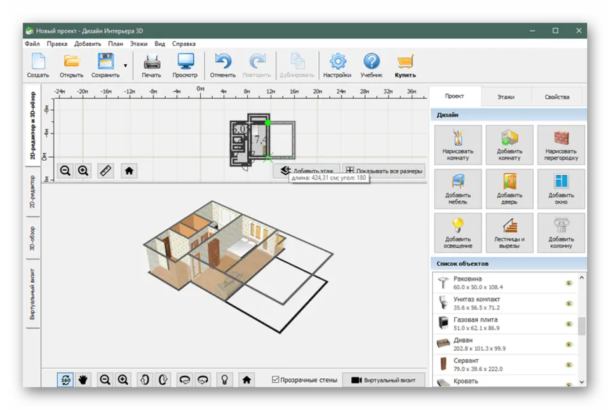The height and width of the screenshot is (410, 610).
Task: Switch to the Свойства tab
Action: coord(557,97)
